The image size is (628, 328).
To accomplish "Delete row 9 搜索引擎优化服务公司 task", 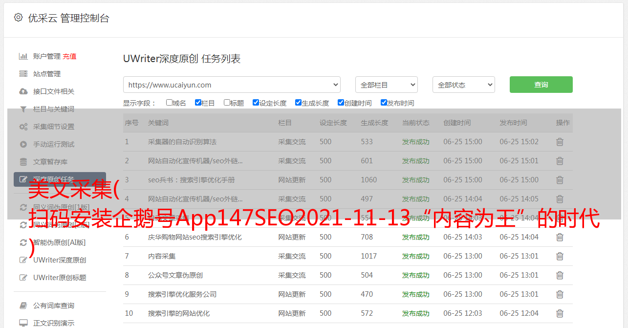I will pyautogui.click(x=560, y=294).
